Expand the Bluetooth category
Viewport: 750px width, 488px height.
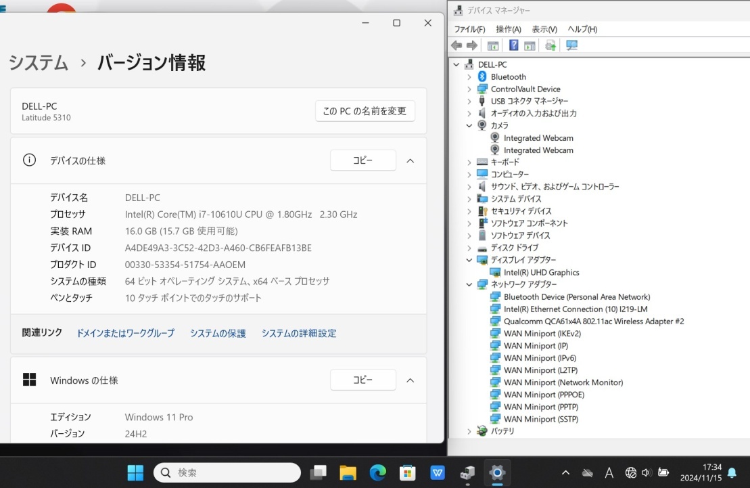(469, 76)
